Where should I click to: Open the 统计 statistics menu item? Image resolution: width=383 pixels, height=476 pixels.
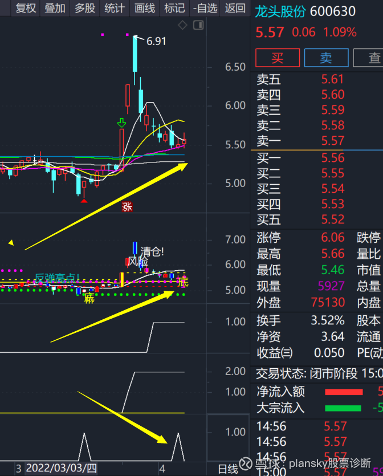coord(115,8)
